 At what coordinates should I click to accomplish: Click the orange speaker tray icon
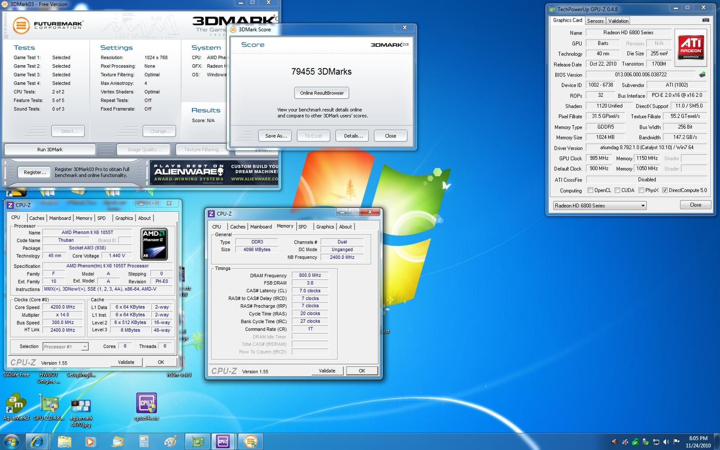point(615,442)
